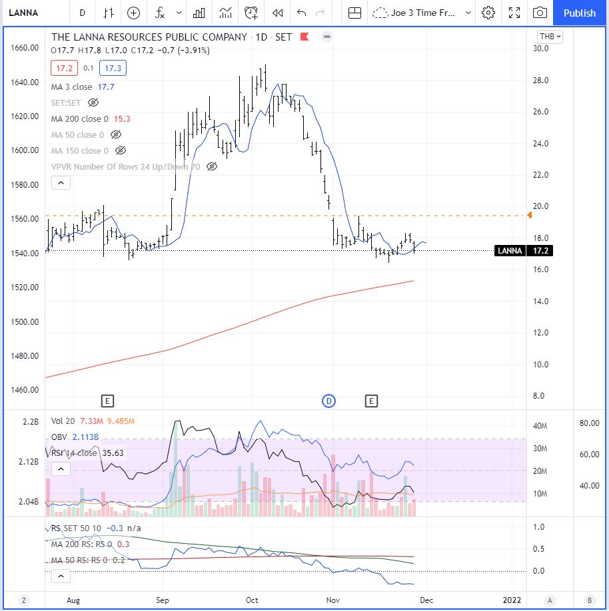This screenshot has width=609, height=611.
Task: Click the August earnings E marker
Action: tap(107, 401)
